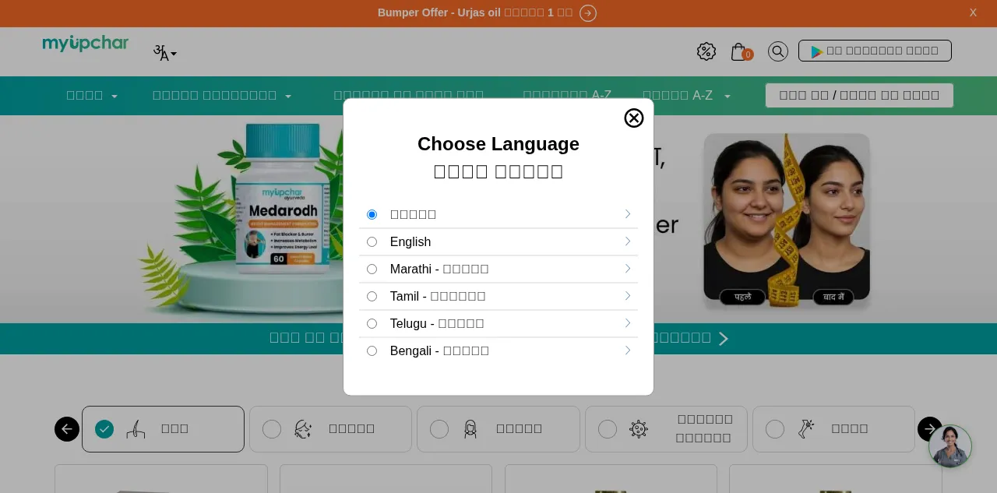Go to previous categories with left arrow
Screen dimensions: 997x493
coord(67,429)
